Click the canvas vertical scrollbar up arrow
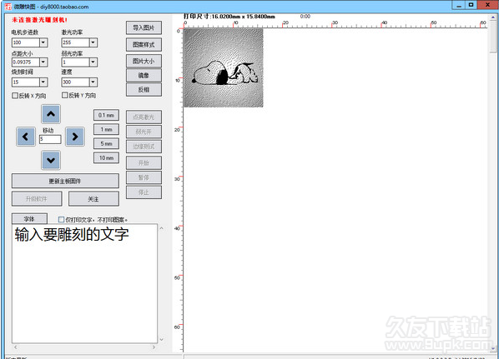The image size is (499, 359). (x=493, y=17)
